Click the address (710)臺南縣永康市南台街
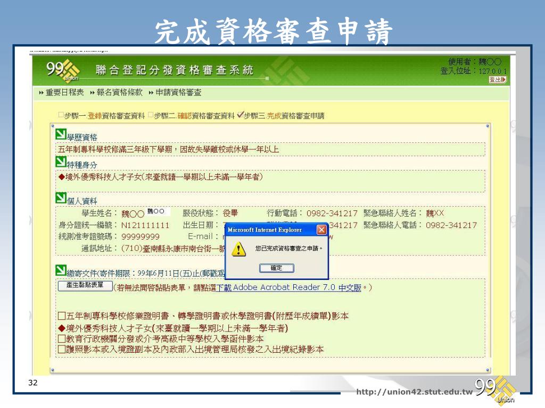The height and width of the screenshot is (408, 545). [x=173, y=249]
